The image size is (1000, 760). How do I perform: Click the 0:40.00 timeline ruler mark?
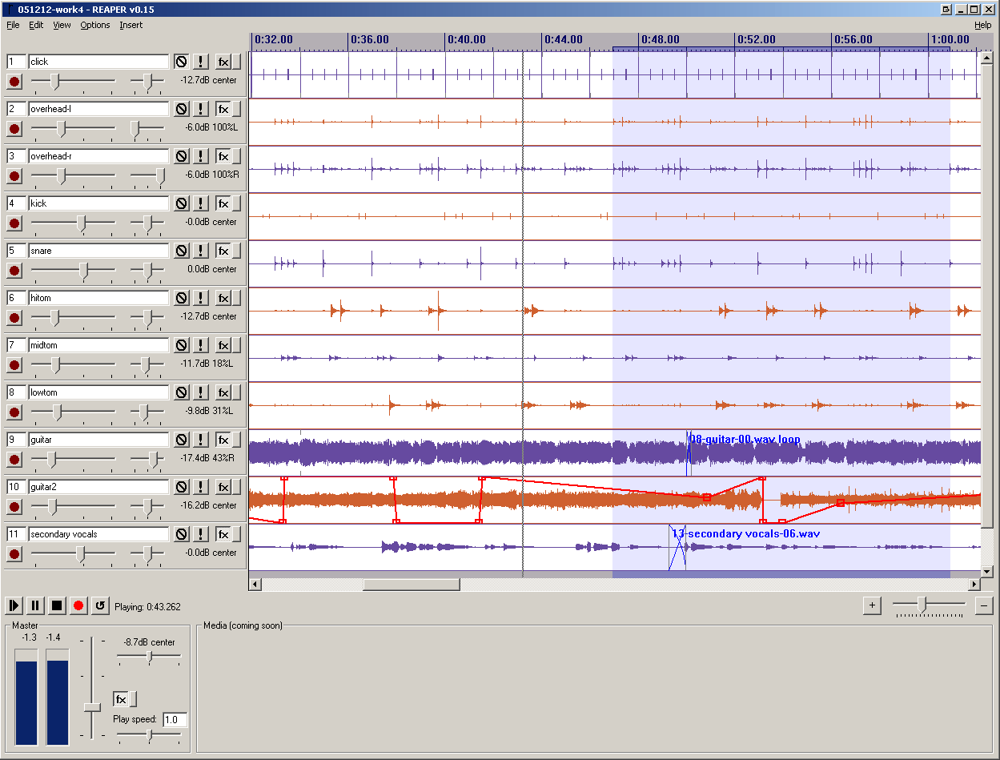[x=467, y=39]
